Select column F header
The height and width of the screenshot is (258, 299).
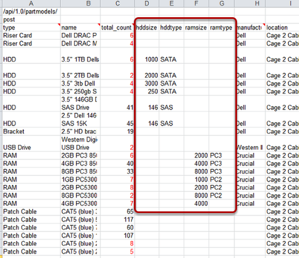pos(197,3)
